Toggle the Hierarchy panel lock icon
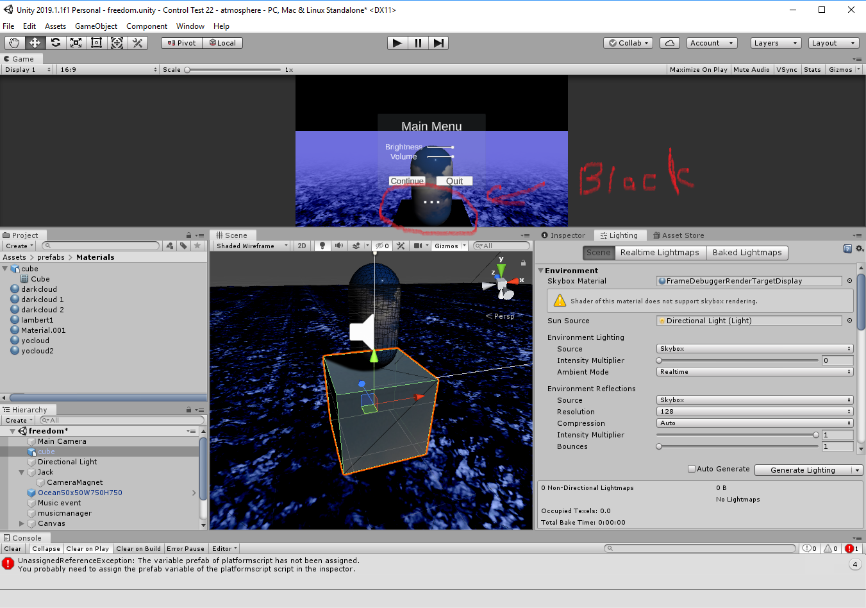 click(x=188, y=410)
